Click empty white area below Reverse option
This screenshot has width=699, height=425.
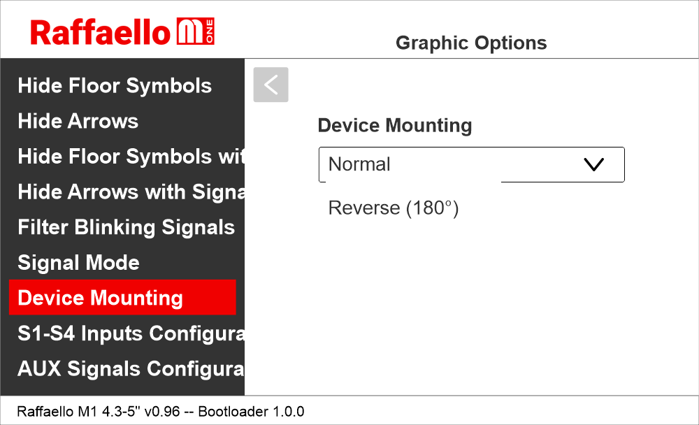coord(468,308)
